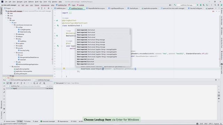Open the VCS menu
This screenshot has height=125, width=223.
[49, 2]
